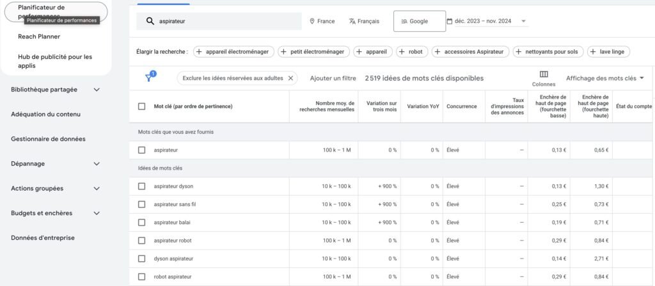
Task: Remove the adult ideas exclusion filter chip
Action: coord(291,78)
